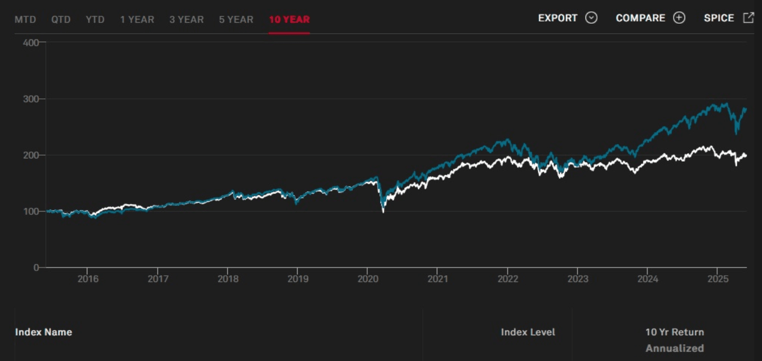Screen dimensions: 762x361
Task: Click the 2016 label on the x-axis
Action: click(x=88, y=279)
